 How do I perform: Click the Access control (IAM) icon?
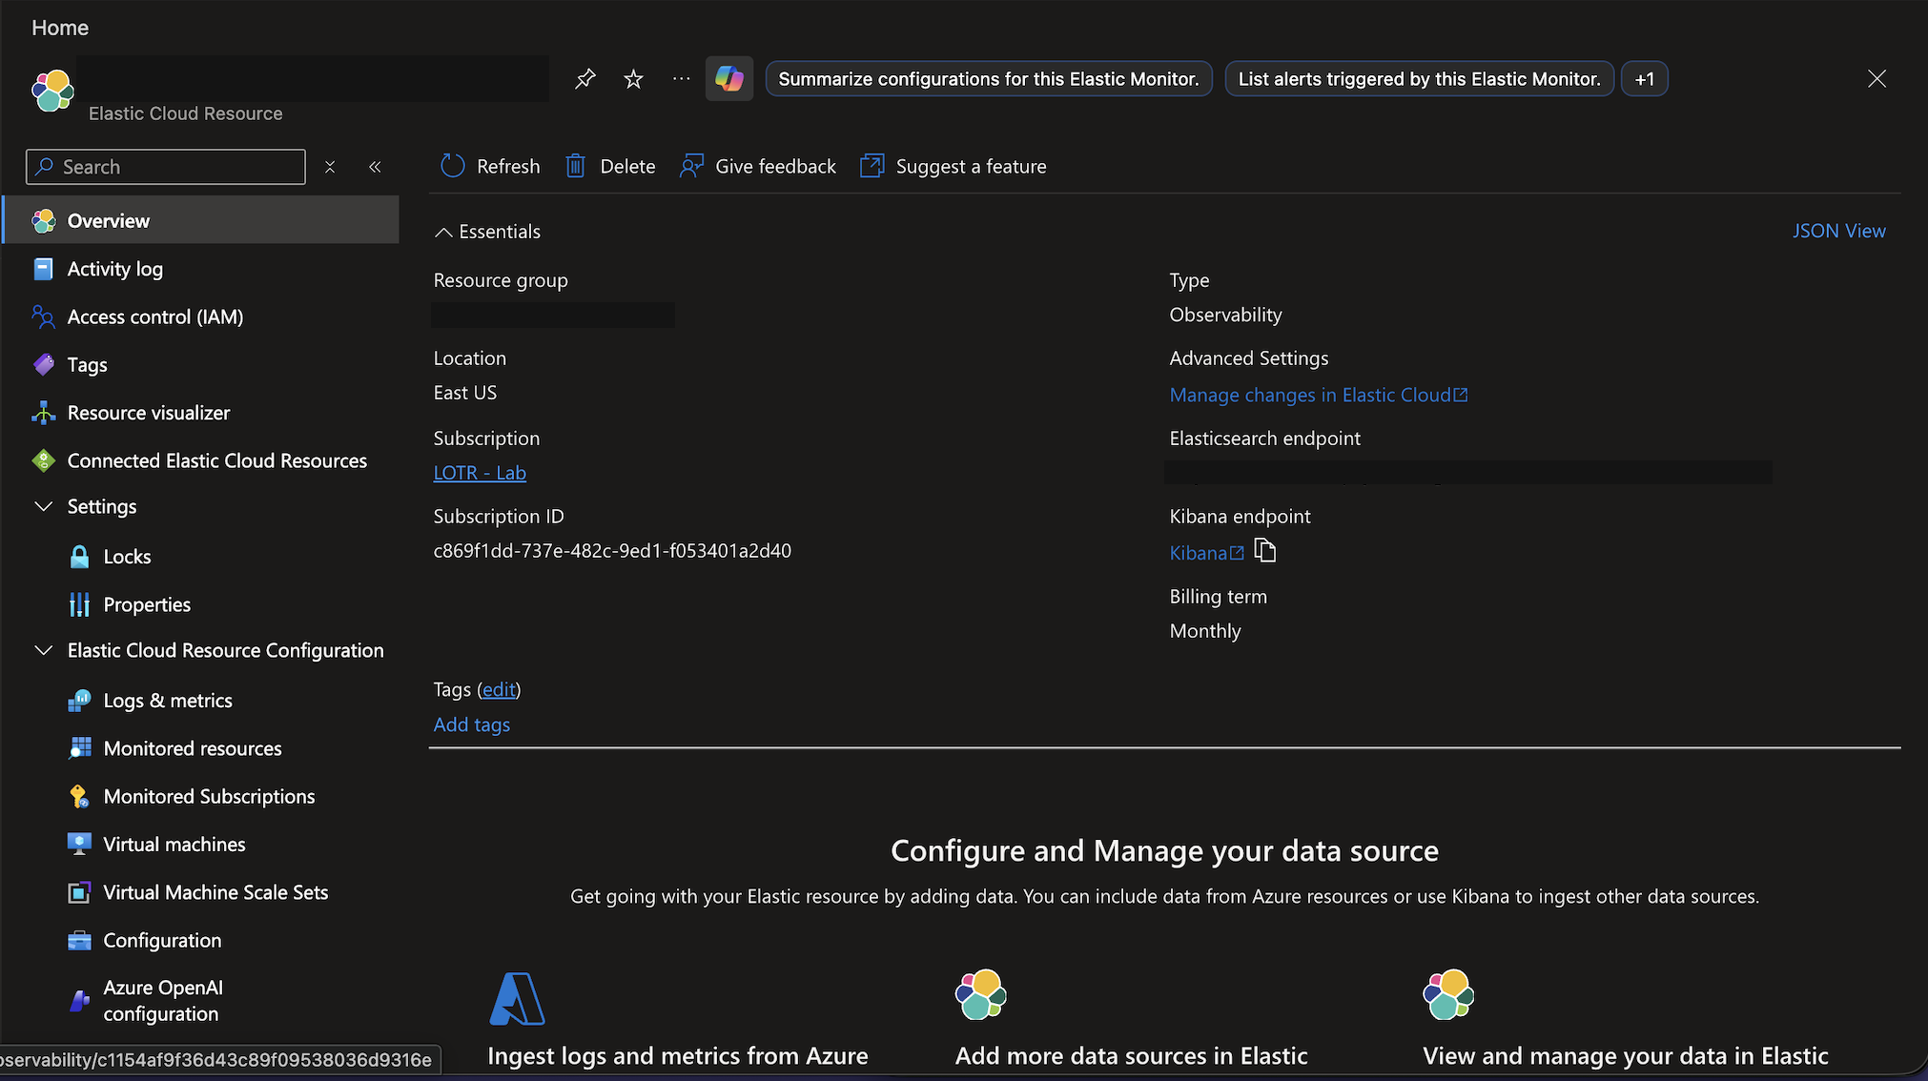click(x=43, y=316)
